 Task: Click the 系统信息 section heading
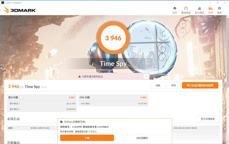tap(14, 119)
